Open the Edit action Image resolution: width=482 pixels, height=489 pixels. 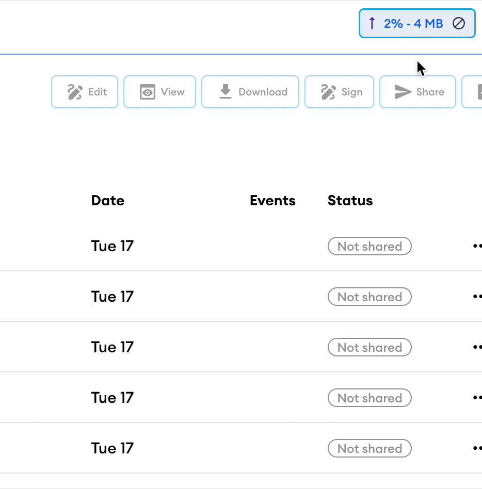click(x=85, y=92)
